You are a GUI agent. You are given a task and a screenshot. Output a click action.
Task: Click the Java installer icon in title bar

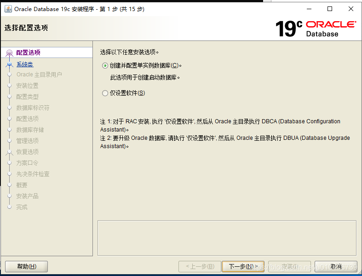click(x=8, y=9)
